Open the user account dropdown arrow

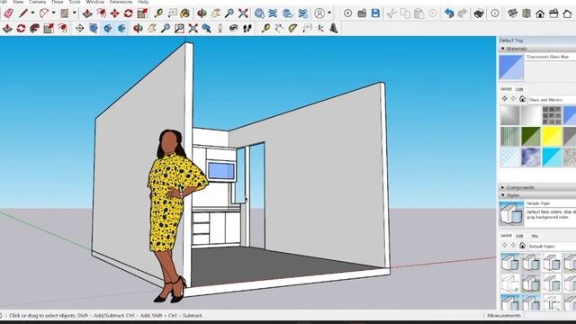329,13
